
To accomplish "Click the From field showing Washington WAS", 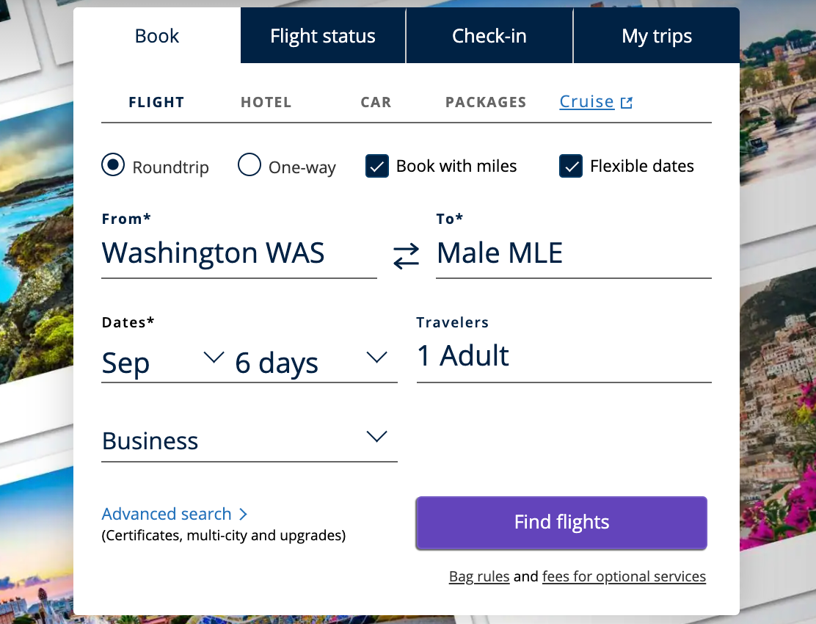I will tap(214, 253).
